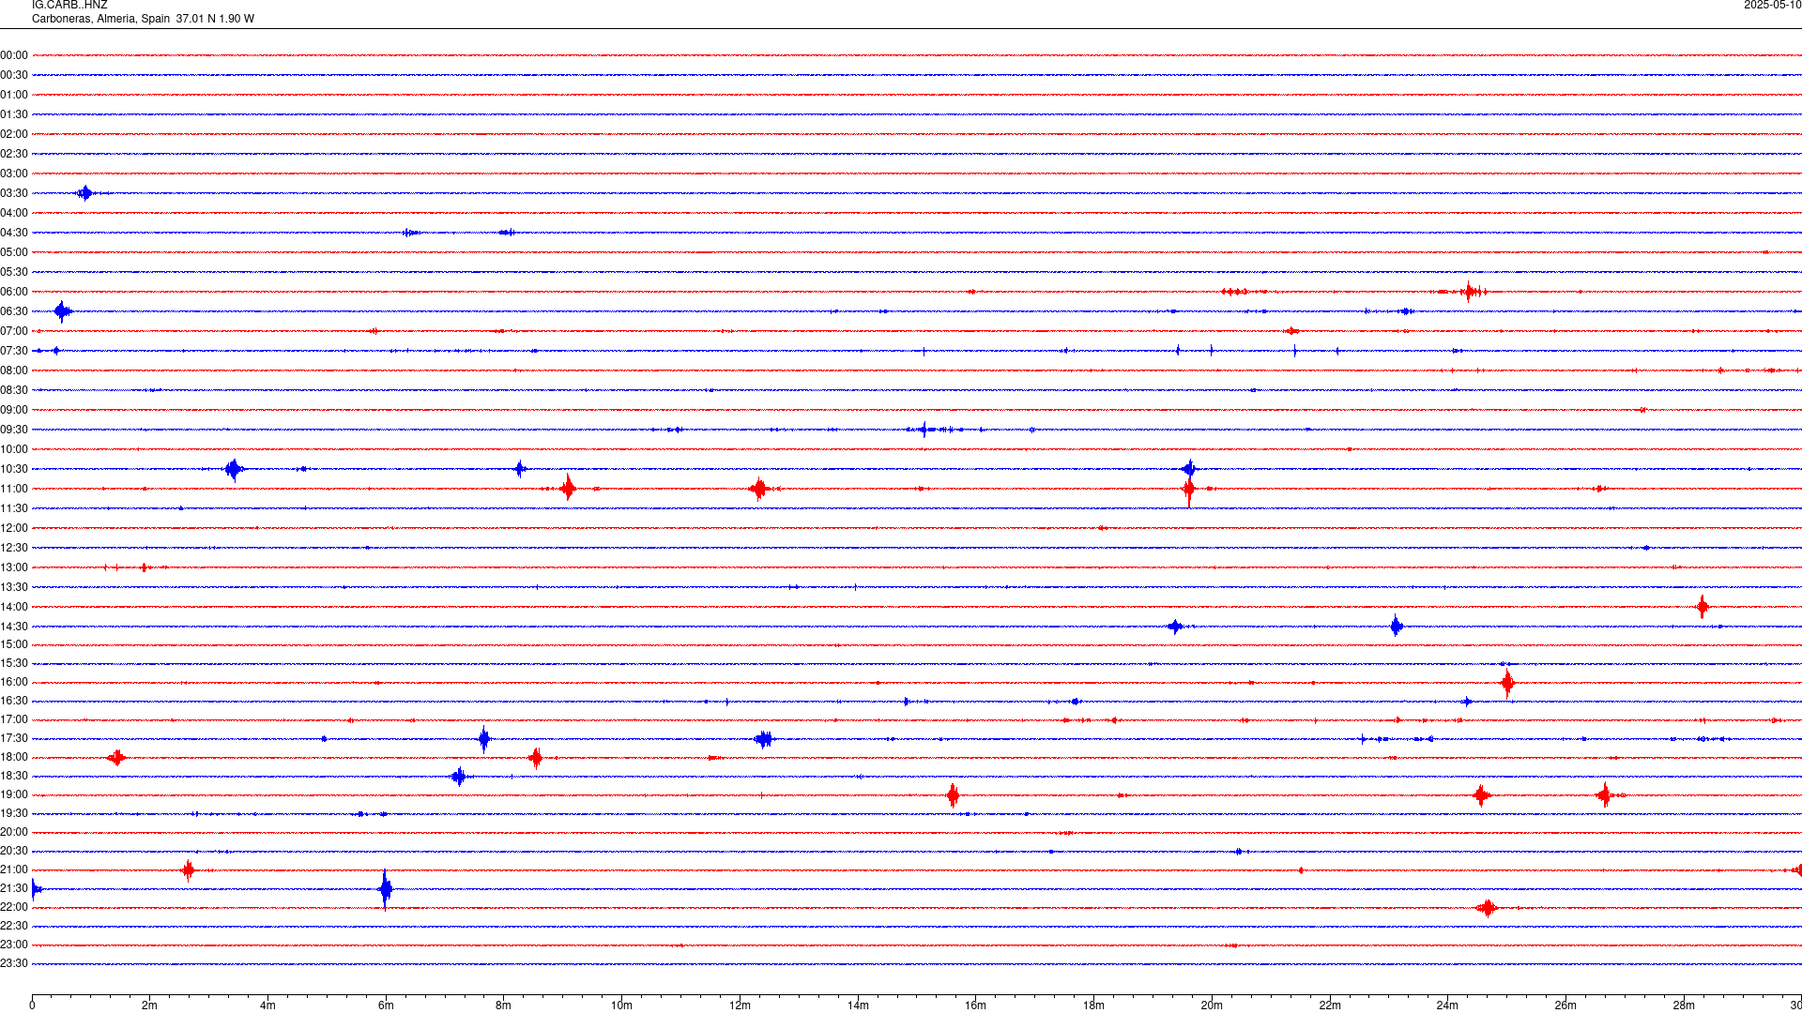Click the event near 25m on 16:00 trace
This screenshot has width=1802, height=1013.
(1507, 683)
